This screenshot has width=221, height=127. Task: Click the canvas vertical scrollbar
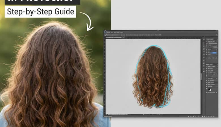pyautogui.click(x=201, y=76)
